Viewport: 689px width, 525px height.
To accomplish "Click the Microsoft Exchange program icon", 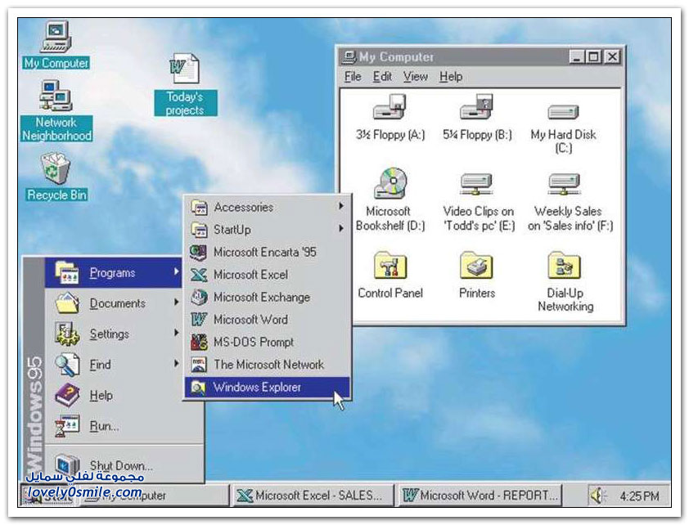I will [x=199, y=297].
